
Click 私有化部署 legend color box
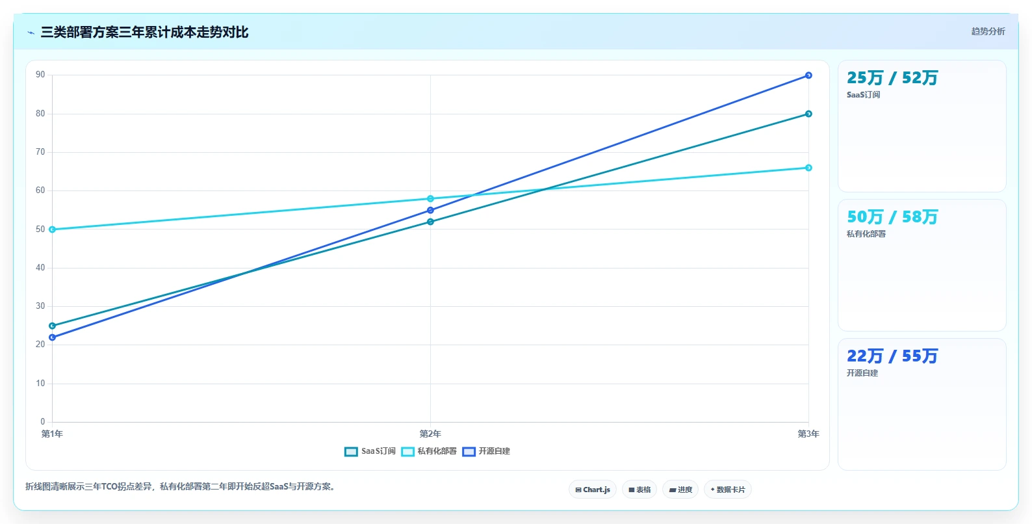407,452
